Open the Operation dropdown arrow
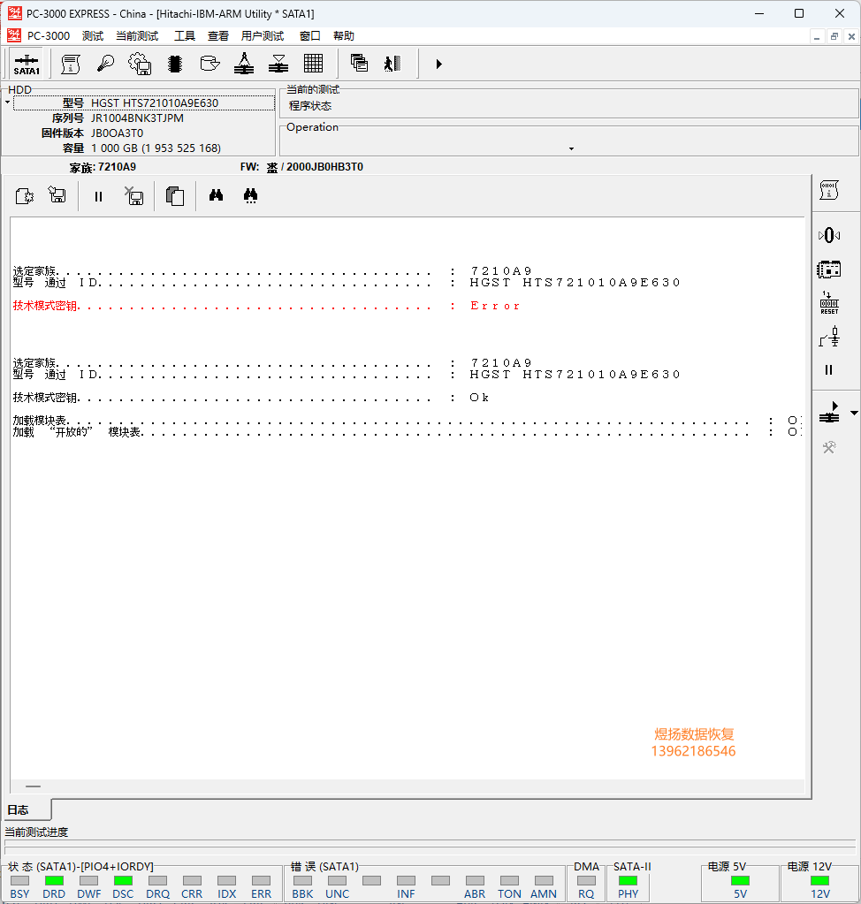This screenshot has height=904, width=861. 572,148
